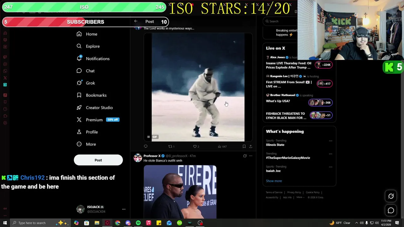Screen dimensions: 404x227
Task: Open options for Isaiah Joe trend
Action: point(330,167)
